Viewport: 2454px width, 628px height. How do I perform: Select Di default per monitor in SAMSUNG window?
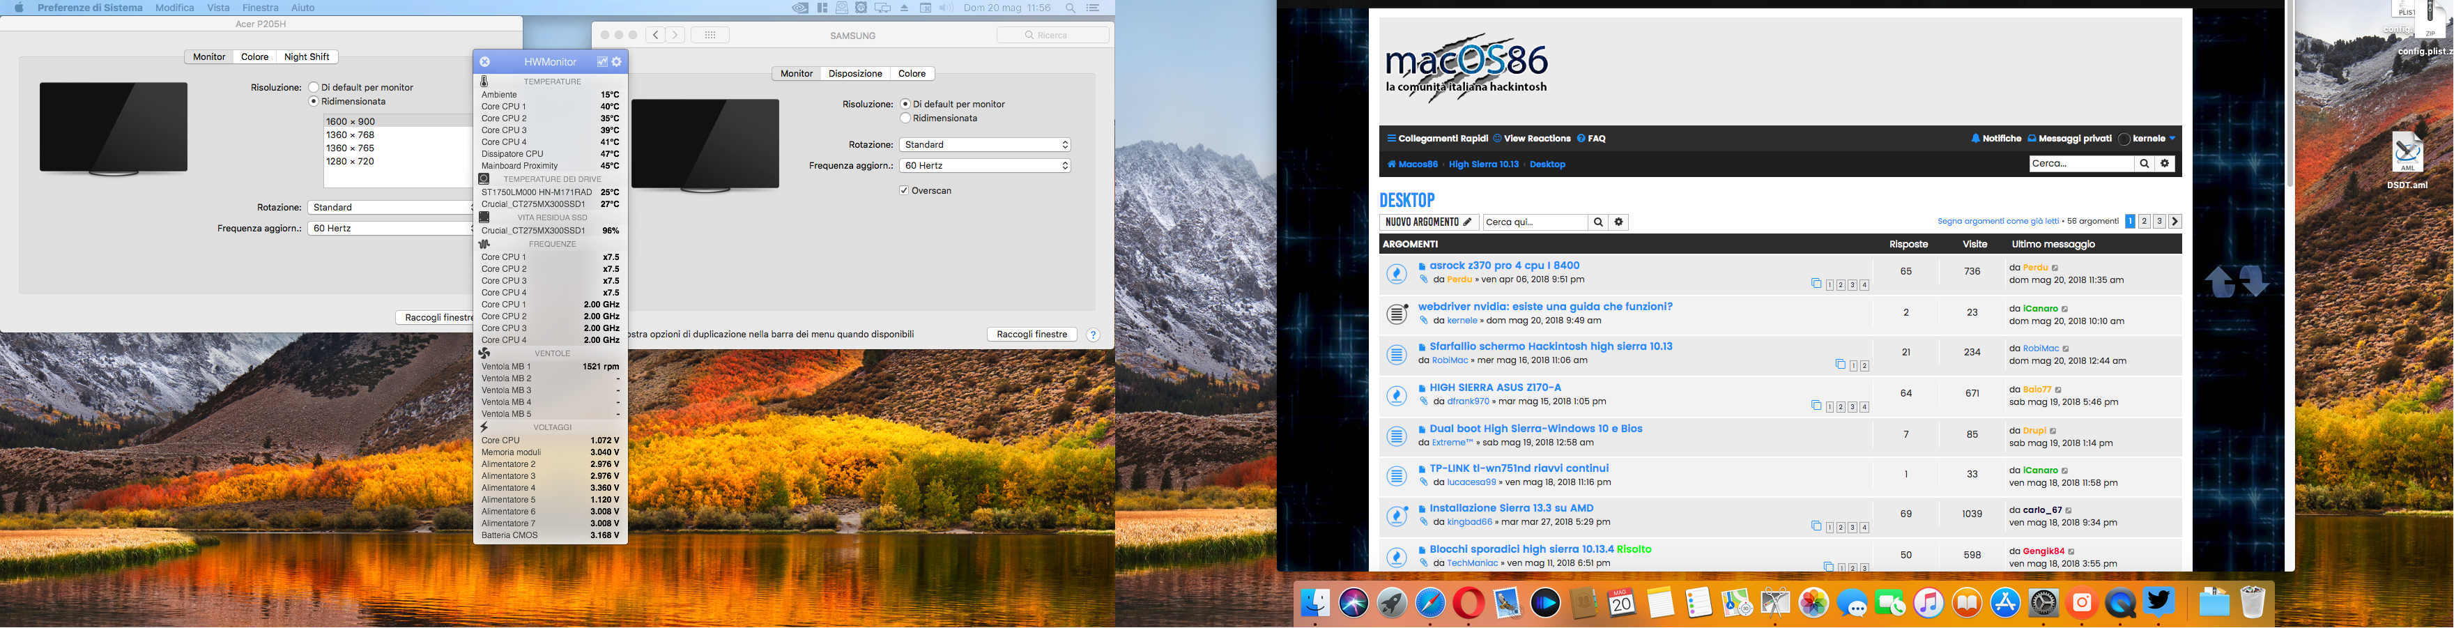tap(905, 104)
